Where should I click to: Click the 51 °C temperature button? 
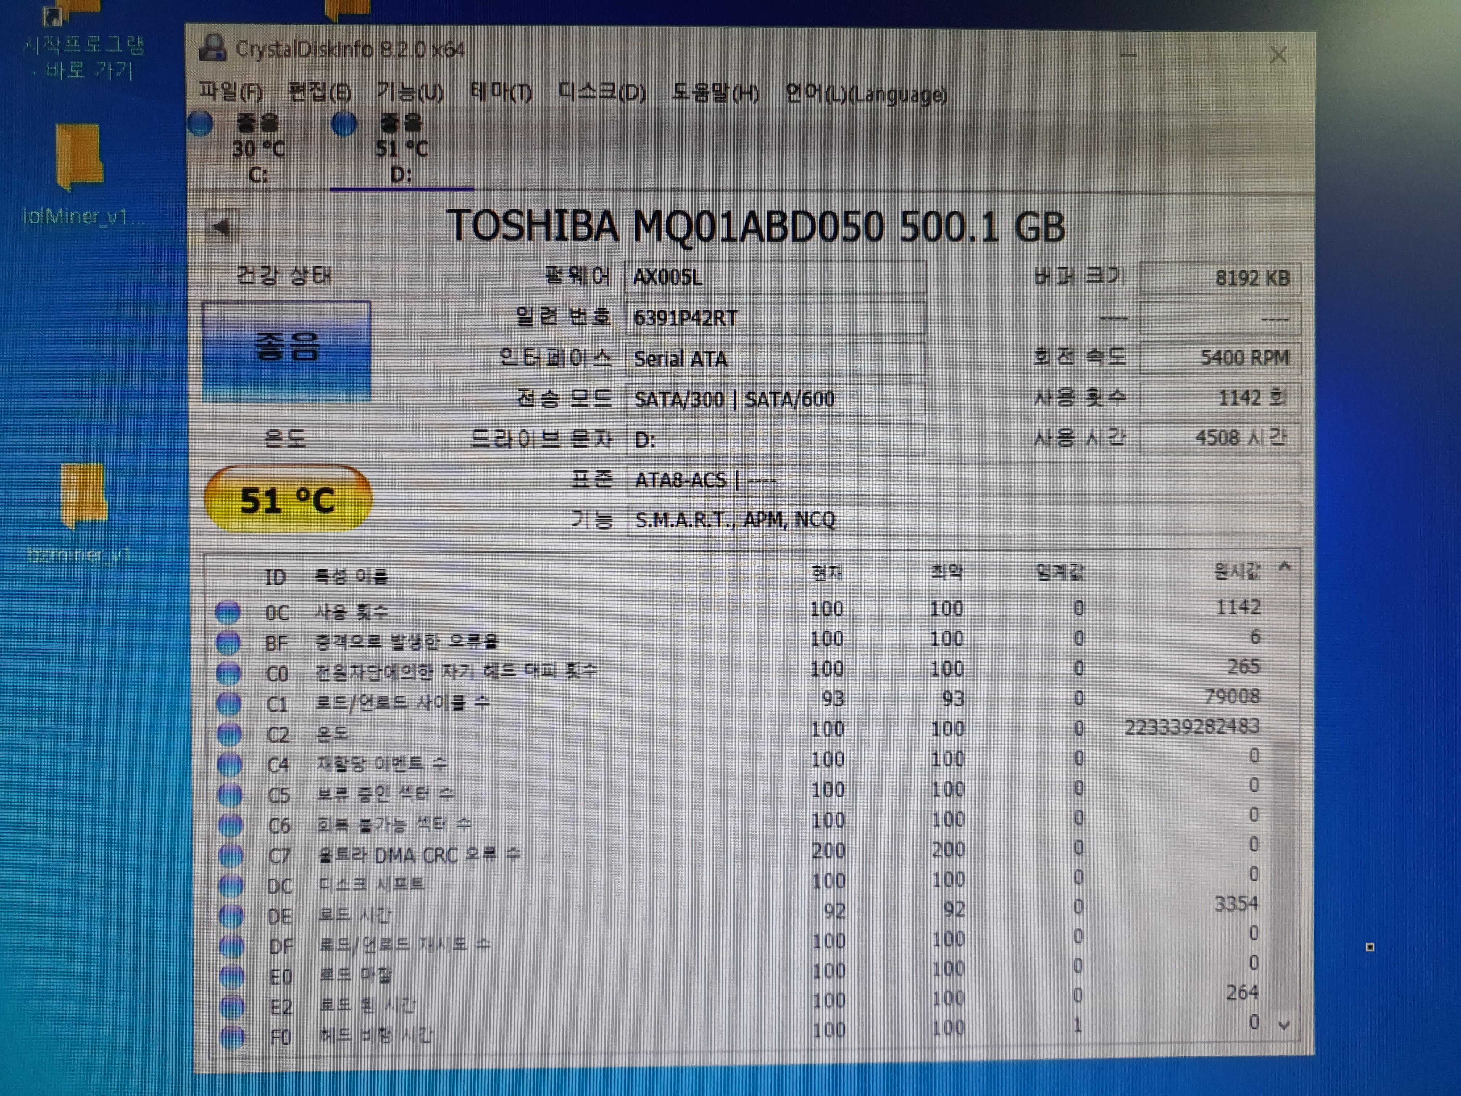pos(288,499)
